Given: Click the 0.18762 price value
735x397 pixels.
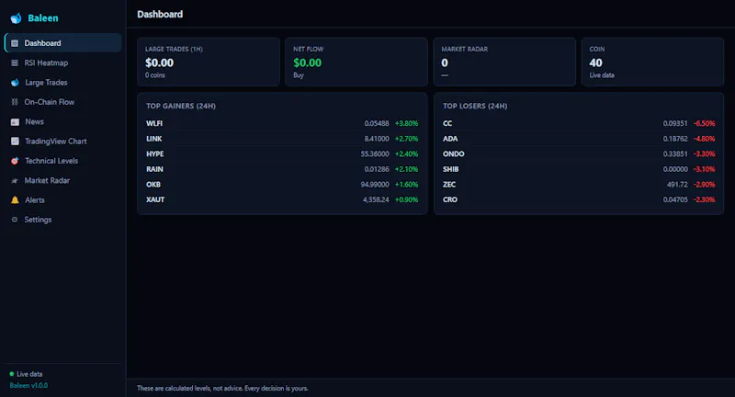Looking at the screenshot, I should coord(675,139).
